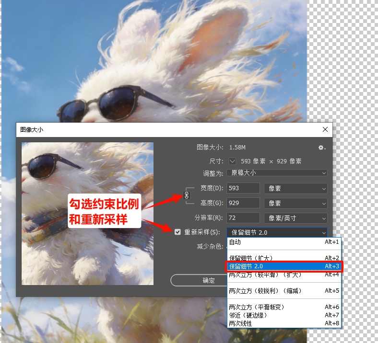The image size is (378, 343).
Task: Select 保留细节 2.0 in the list
Action: point(284,266)
